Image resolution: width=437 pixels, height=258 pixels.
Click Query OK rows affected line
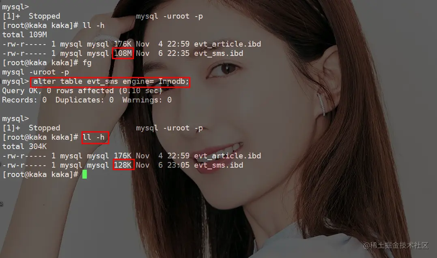click(x=82, y=91)
